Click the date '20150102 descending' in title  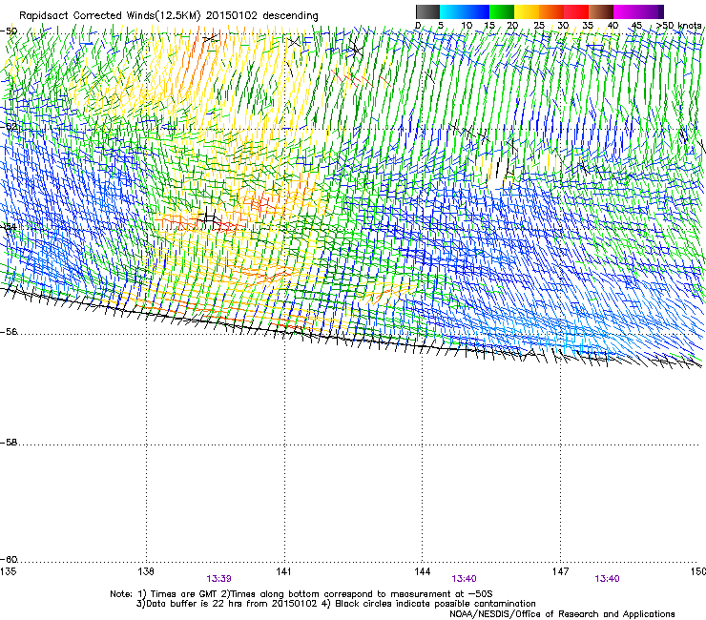(x=262, y=15)
